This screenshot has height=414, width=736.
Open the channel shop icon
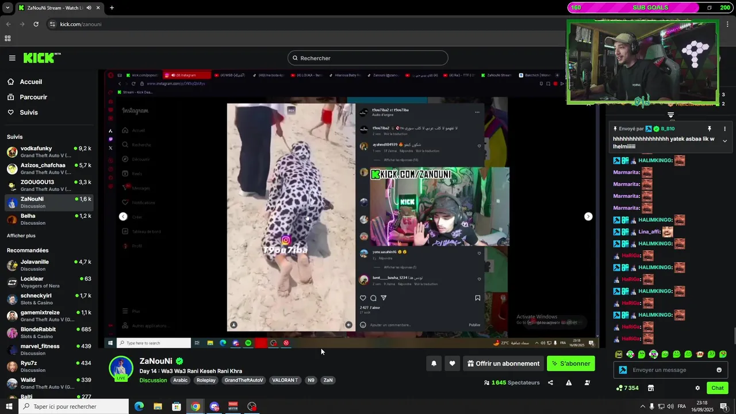[651, 388]
